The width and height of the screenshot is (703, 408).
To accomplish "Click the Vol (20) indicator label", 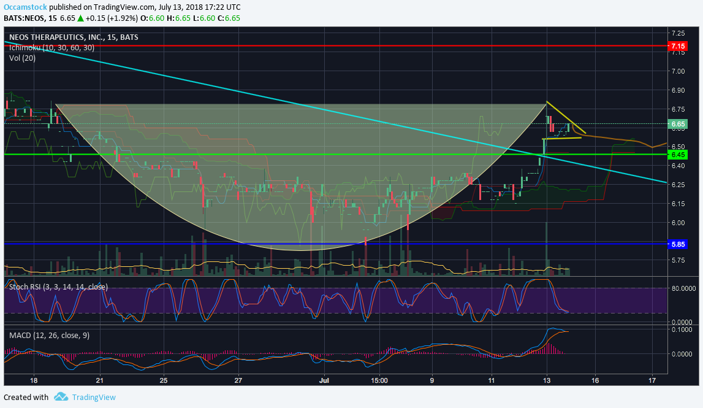I will [22, 58].
